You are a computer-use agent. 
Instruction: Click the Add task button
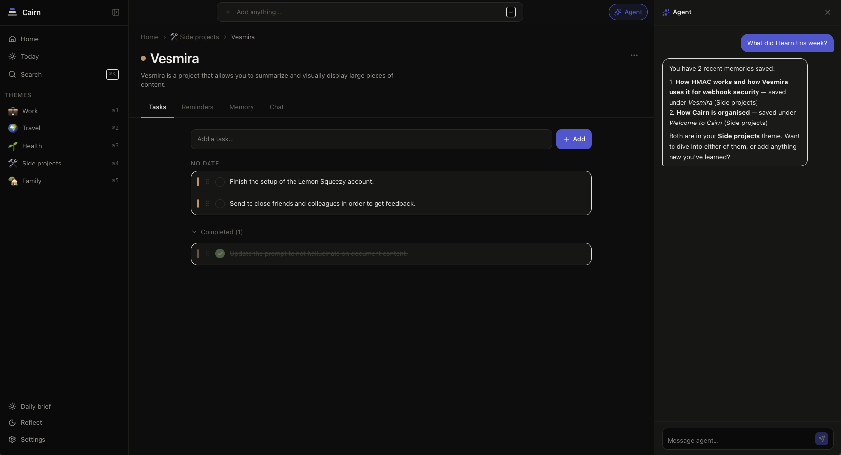click(574, 139)
